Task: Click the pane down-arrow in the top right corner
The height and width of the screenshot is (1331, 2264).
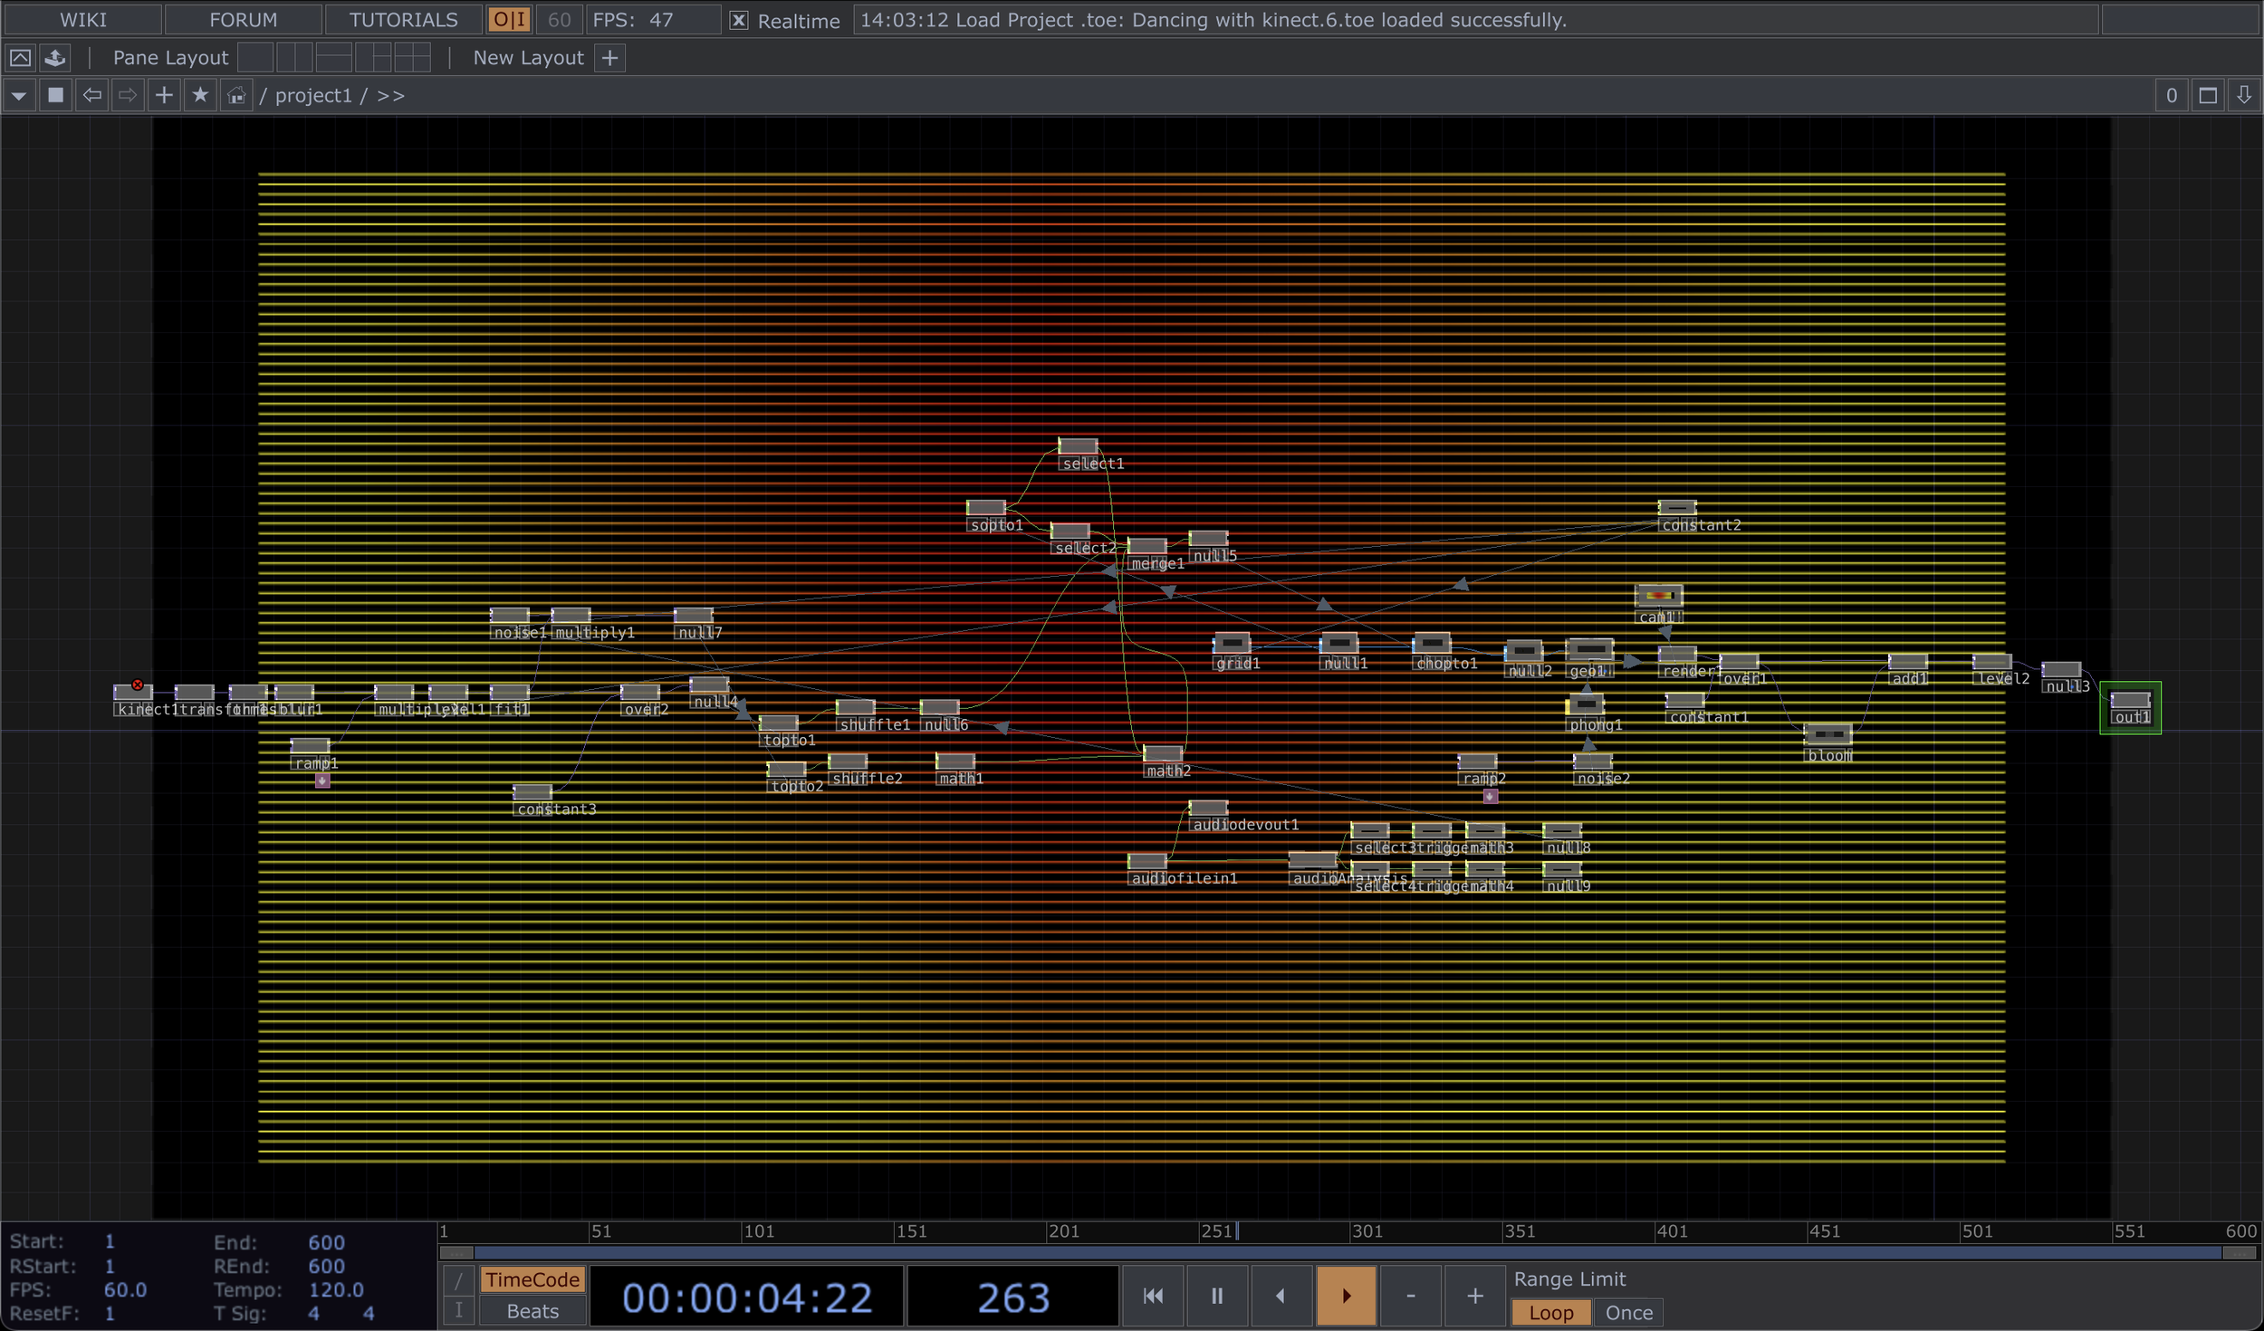Action: coord(2244,95)
